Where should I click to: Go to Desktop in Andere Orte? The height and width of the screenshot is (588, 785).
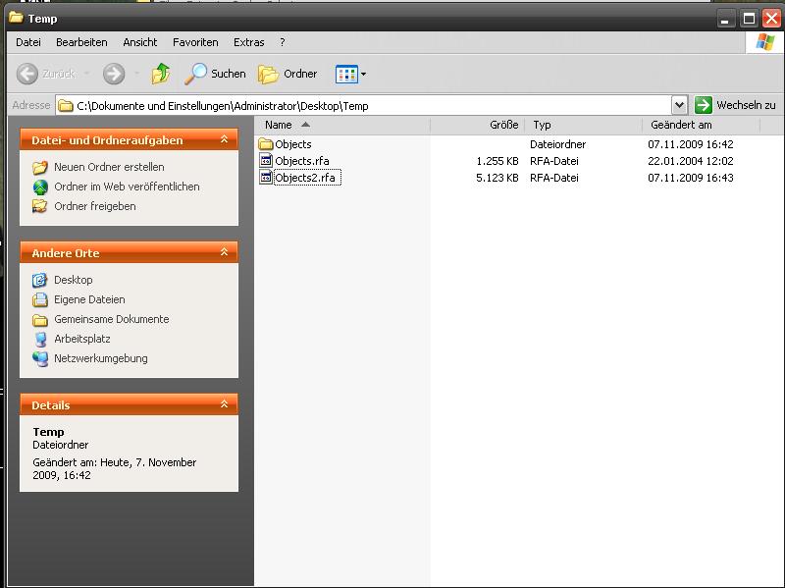(x=73, y=280)
